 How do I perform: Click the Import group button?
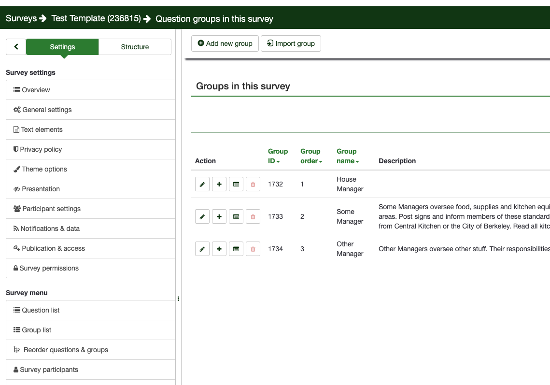pos(291,43)
